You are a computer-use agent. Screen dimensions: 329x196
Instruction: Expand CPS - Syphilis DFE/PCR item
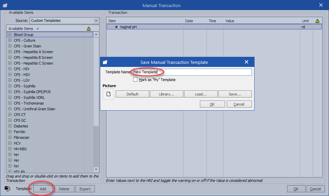click(x=10, y=92)
